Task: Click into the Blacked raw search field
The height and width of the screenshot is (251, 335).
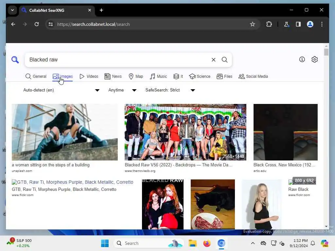Action: click(x=118, y=60)
